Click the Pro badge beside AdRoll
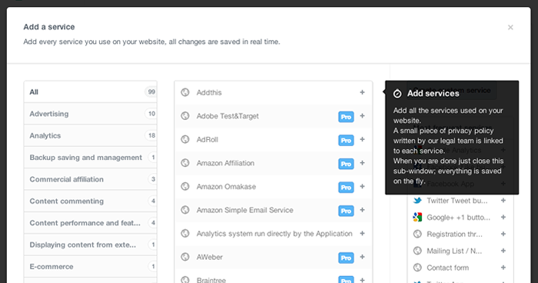This screenshot has height=283, width=538. (x=346, y=140)
